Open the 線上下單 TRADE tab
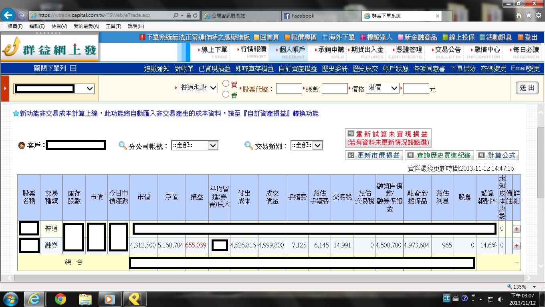This screenshot has height=307, width=545. point(212,52)
